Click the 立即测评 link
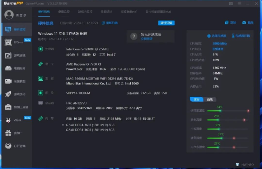 pos(147,39)
